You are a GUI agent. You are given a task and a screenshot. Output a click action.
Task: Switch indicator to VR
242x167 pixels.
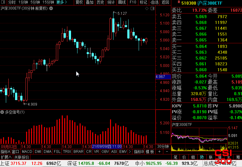(x=96, y=152)
